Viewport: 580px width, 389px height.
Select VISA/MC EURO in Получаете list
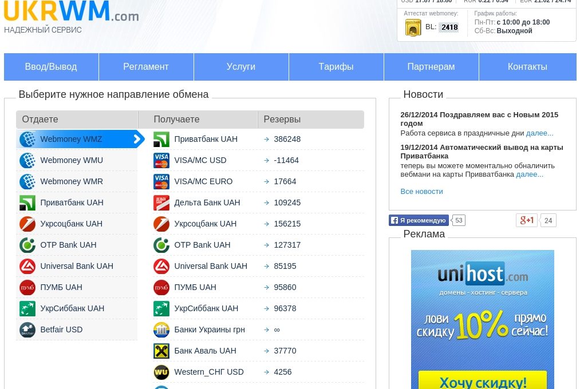coord(203,181)
